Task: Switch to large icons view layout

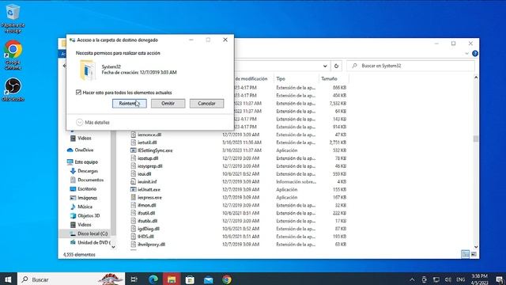Action: 474,254
